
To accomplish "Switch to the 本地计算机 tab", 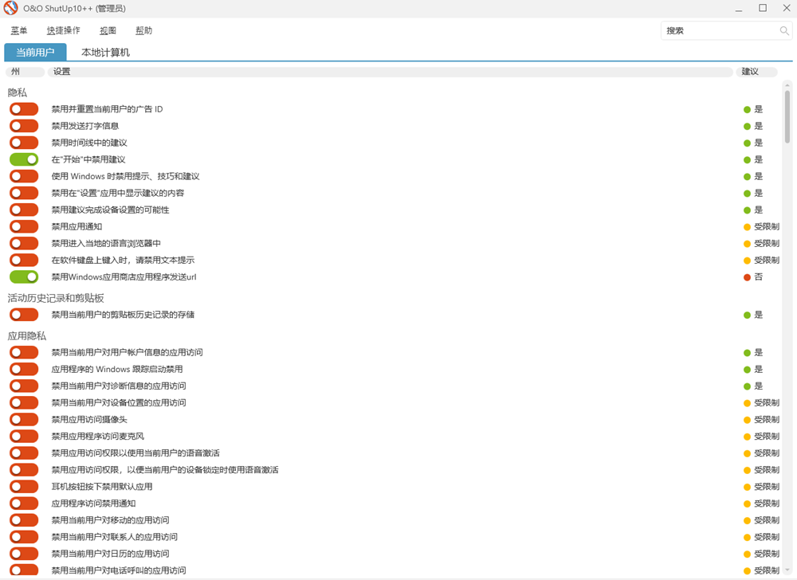I will (105, 53).
